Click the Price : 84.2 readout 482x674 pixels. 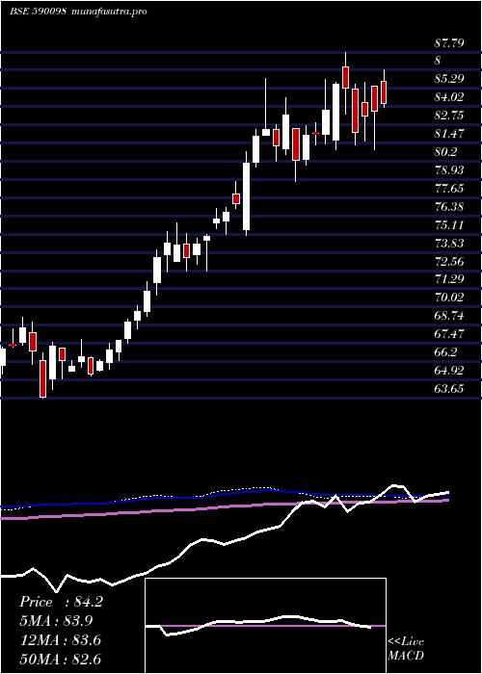pyautogui.click(x=61, y=602)
